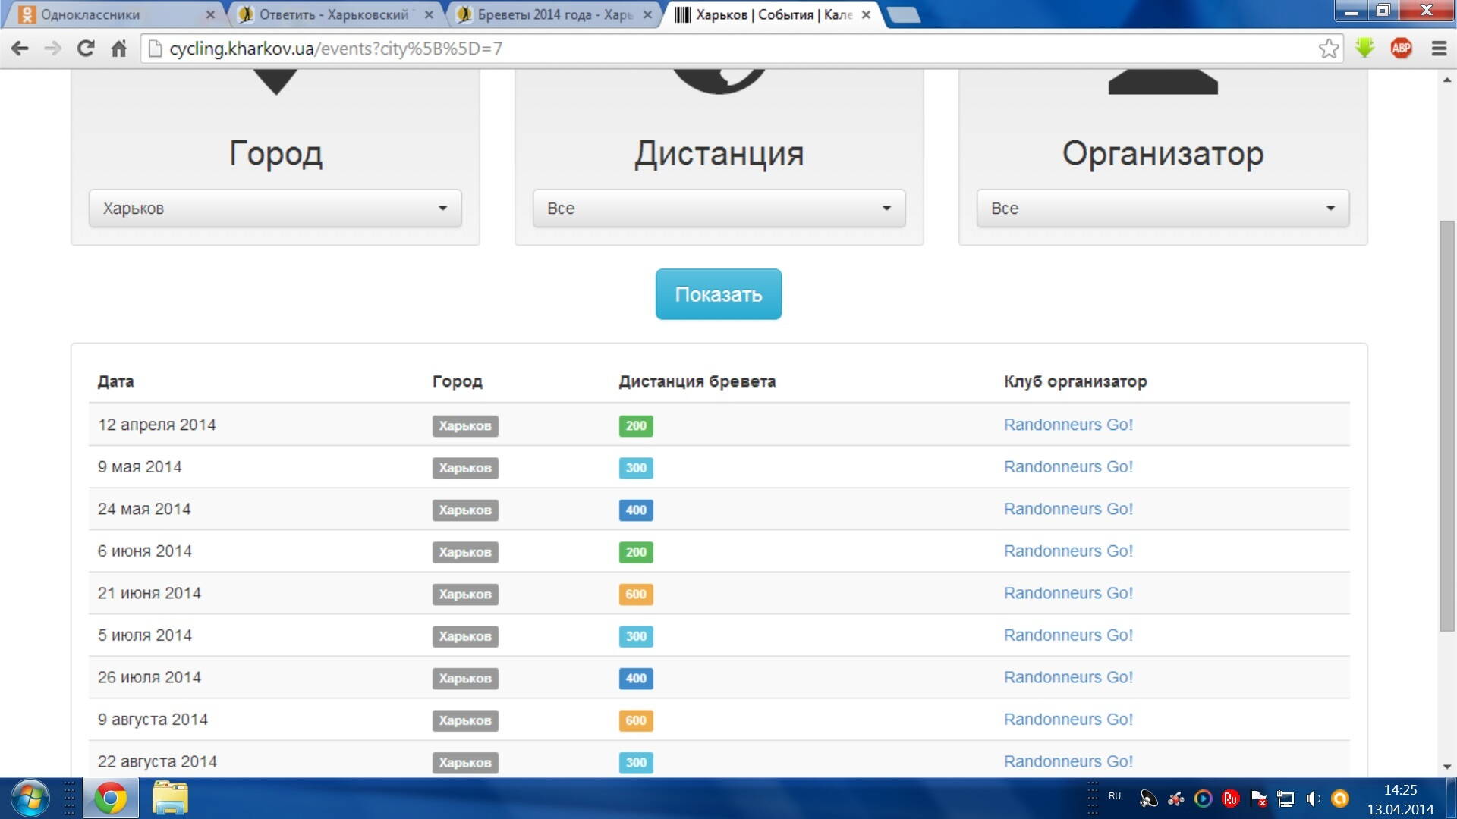Expand the Город dropdown showing Харьков
Image resolution: width=1457 pixels, height=819 pixels.
[275, 209]
